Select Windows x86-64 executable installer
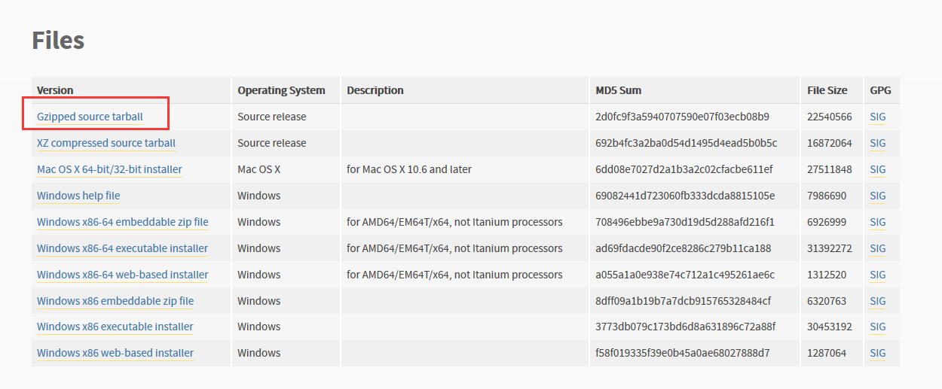The image size is (942, 389). [x=122, y=248]
